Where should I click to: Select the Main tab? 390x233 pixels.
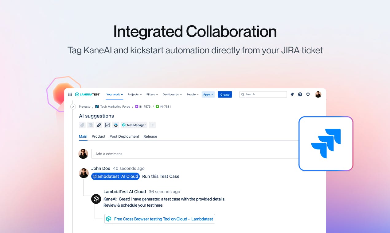(x=83, y=136)
